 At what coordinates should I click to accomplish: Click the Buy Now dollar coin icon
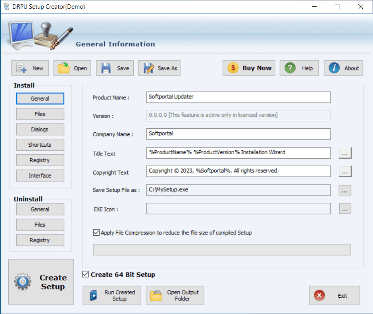click(233, 68)
